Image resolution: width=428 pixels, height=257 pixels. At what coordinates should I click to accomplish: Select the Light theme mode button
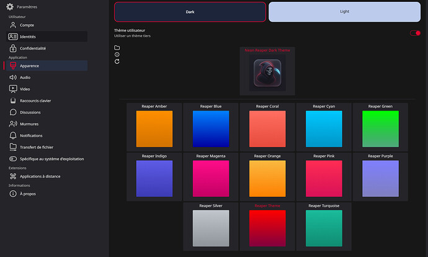[344, 12]
